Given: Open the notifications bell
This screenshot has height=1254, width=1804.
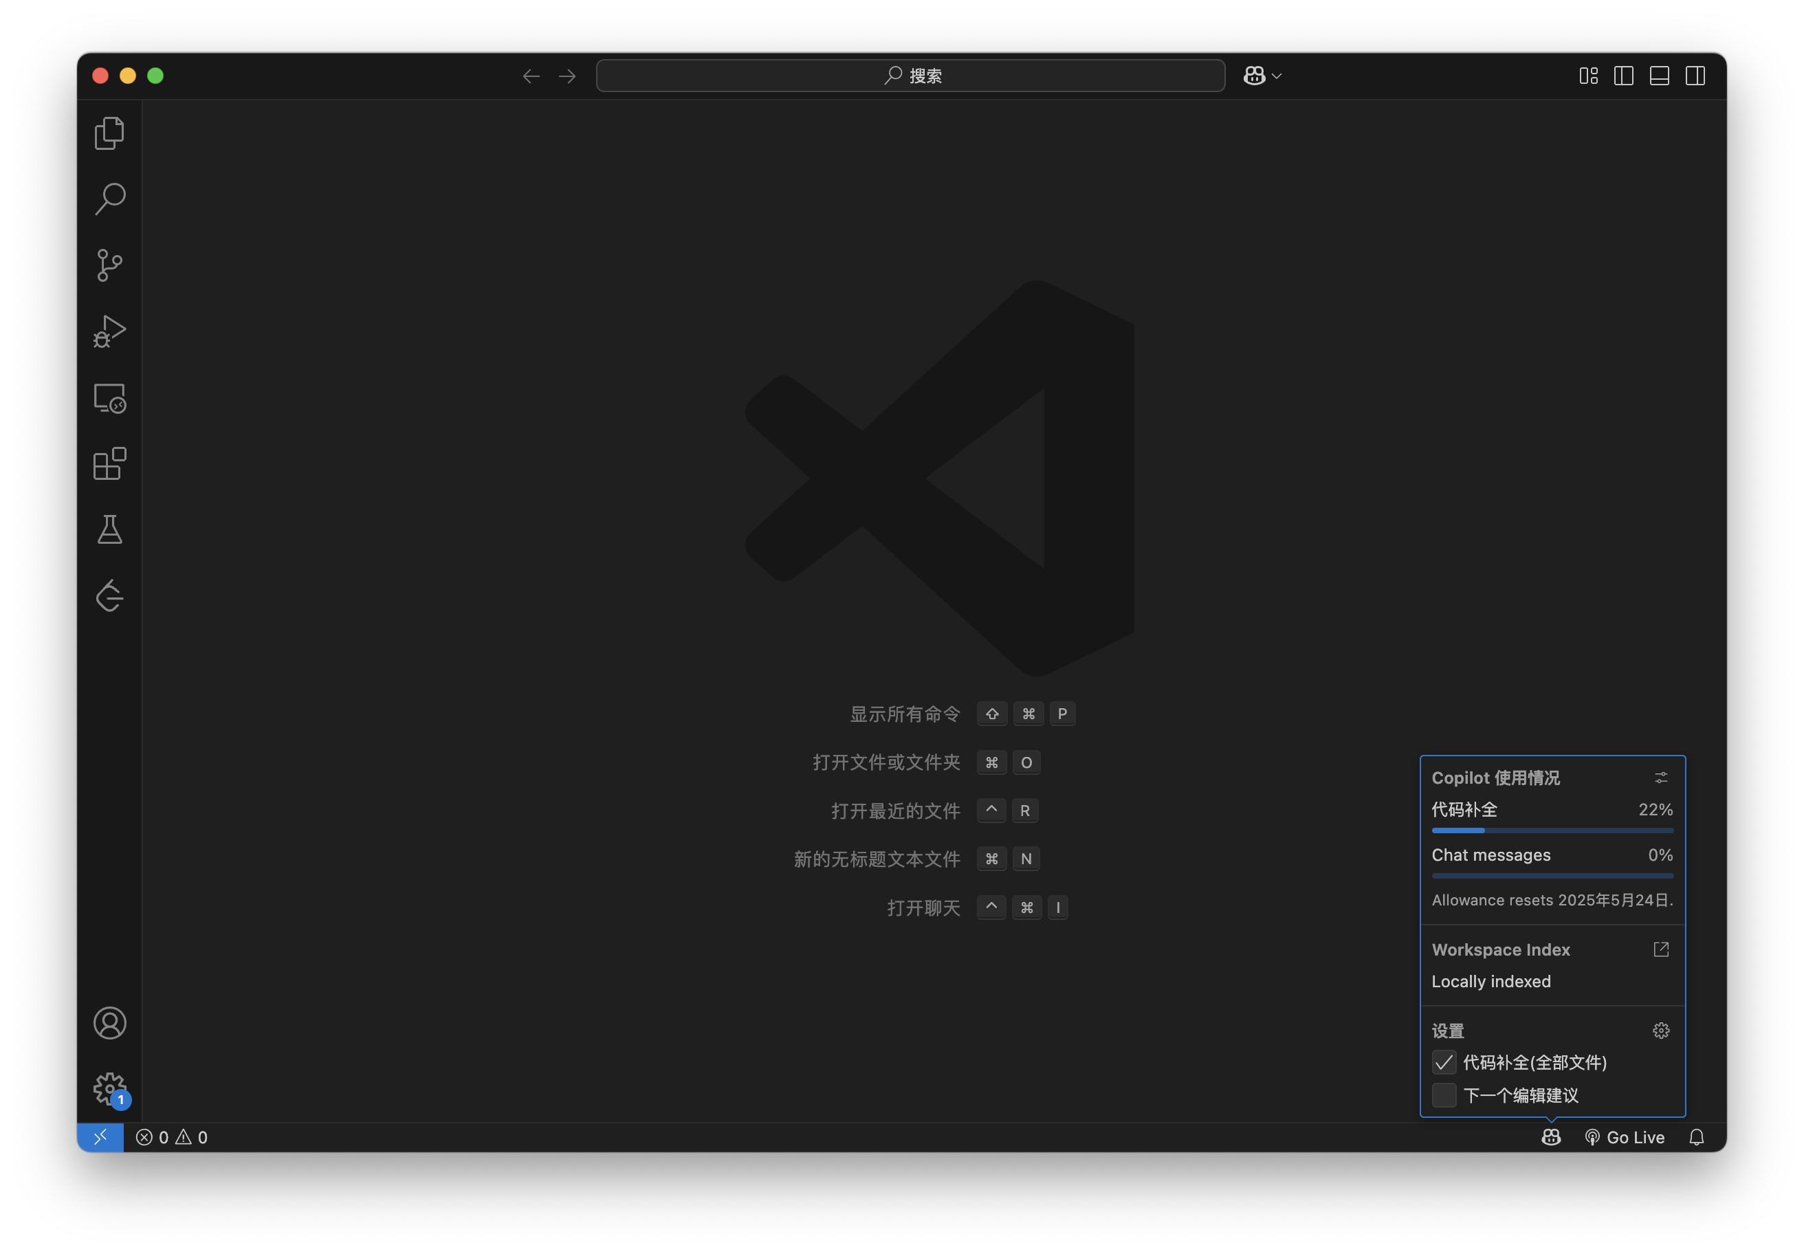Looking at the screenshot, I should point(1695,1137).
